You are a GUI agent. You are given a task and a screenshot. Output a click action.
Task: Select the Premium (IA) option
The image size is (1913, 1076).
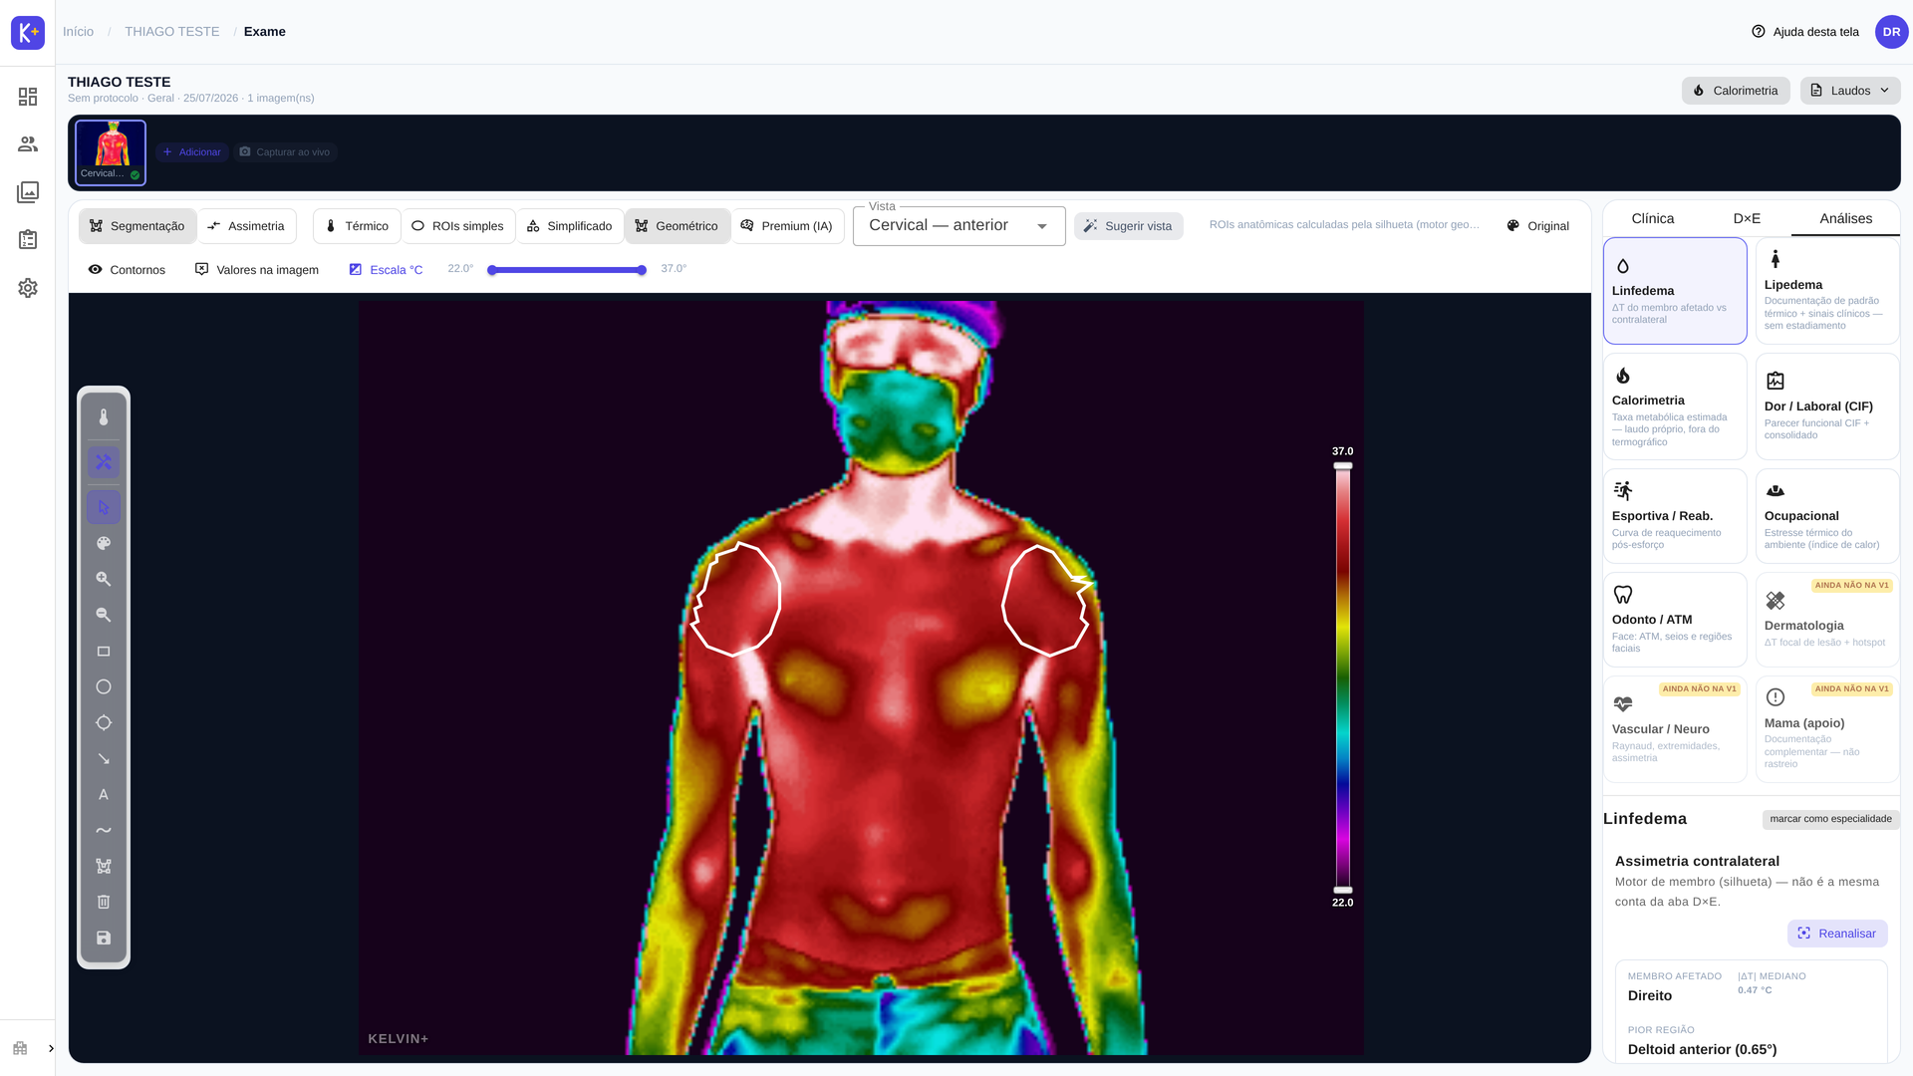click(787, 226)
